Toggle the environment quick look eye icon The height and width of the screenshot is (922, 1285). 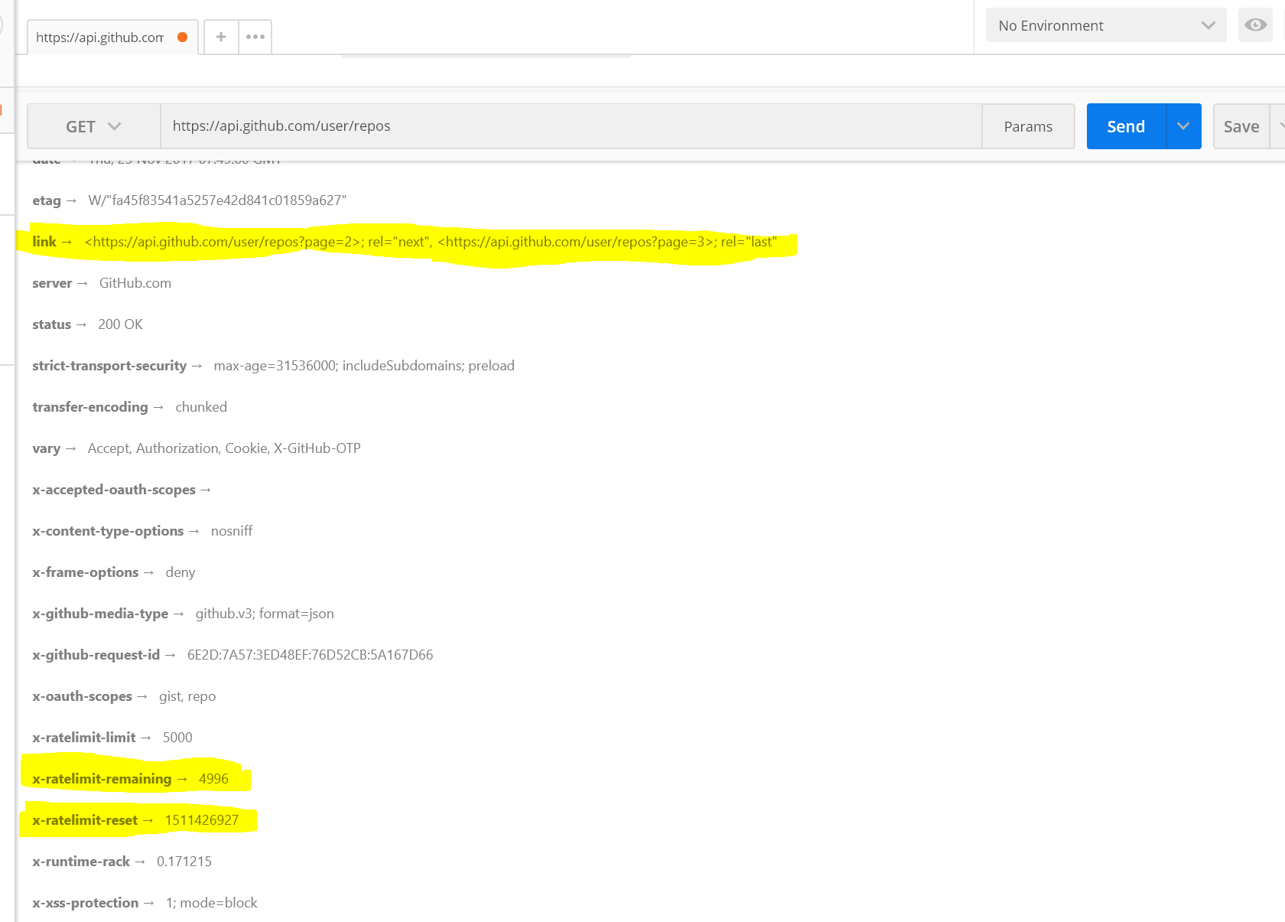click(x=1254, y=24)
